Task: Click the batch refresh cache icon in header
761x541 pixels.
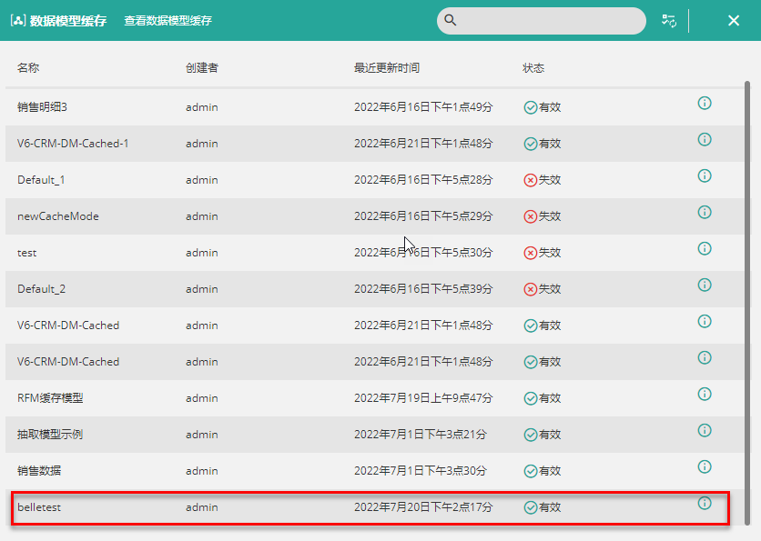Action: (669, 21)
